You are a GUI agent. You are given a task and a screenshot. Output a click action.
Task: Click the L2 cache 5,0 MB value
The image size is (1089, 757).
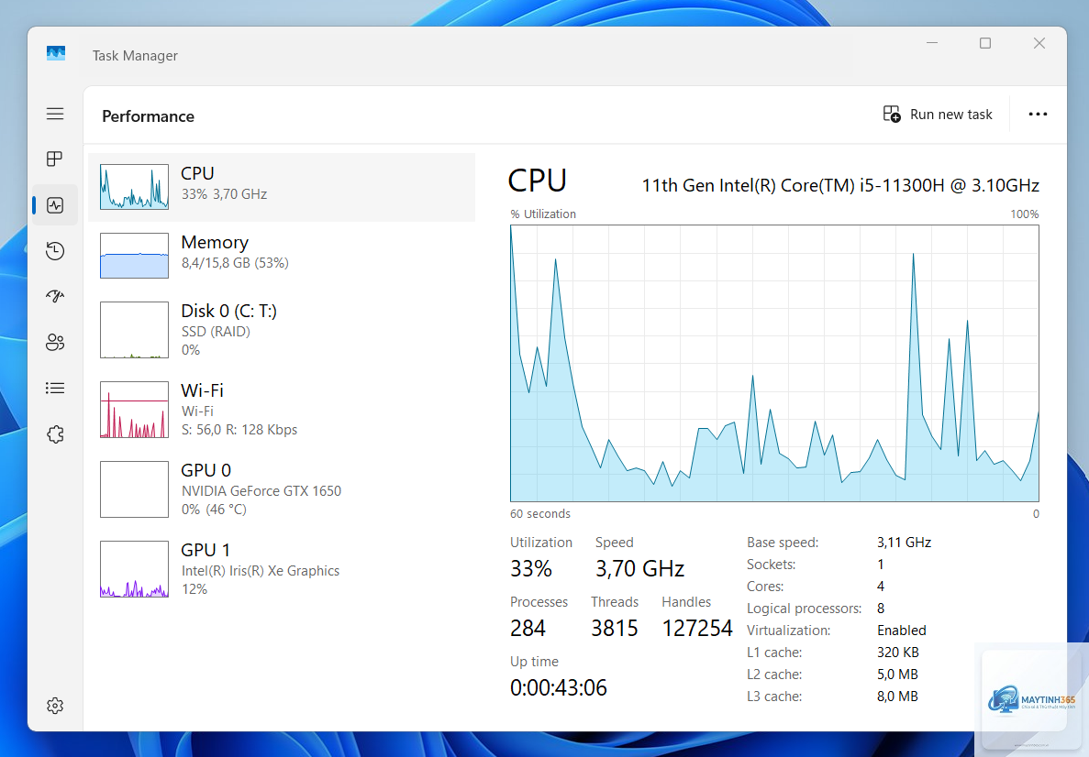point(897,675)
